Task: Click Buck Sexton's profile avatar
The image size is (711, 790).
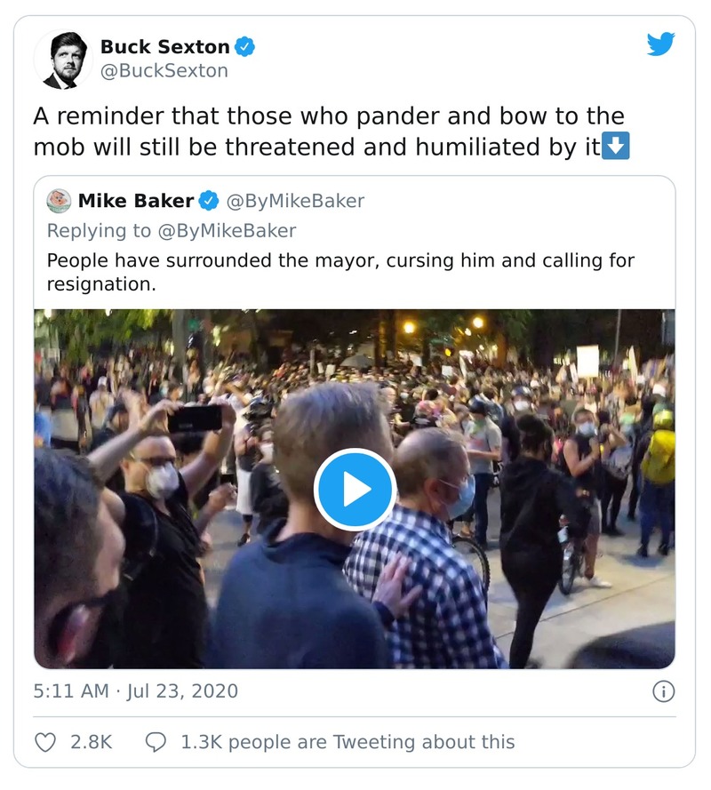Action: (63, 60)
